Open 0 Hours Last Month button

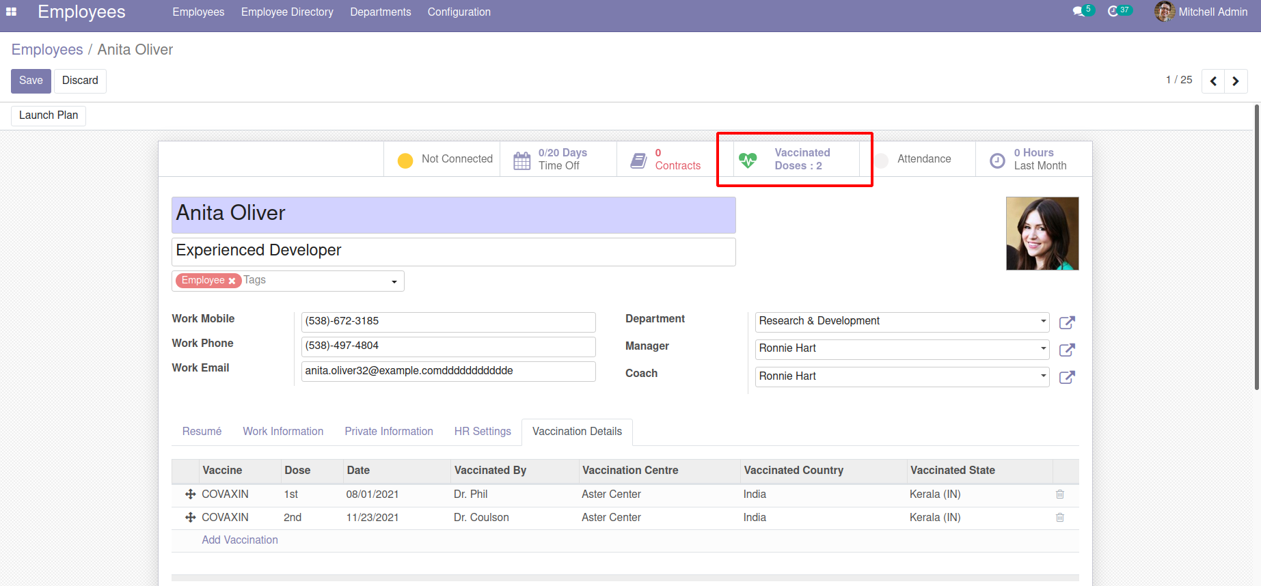point(1033,159)
